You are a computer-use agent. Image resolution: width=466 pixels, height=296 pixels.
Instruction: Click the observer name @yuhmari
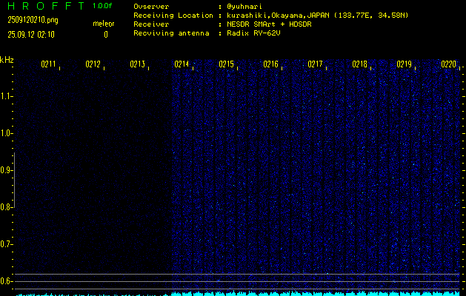pyautogui.click(x=244, y=7)
